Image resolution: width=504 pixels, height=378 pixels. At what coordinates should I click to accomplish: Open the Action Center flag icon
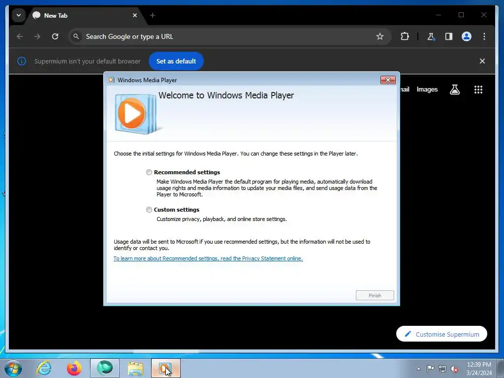click(430, 368)
